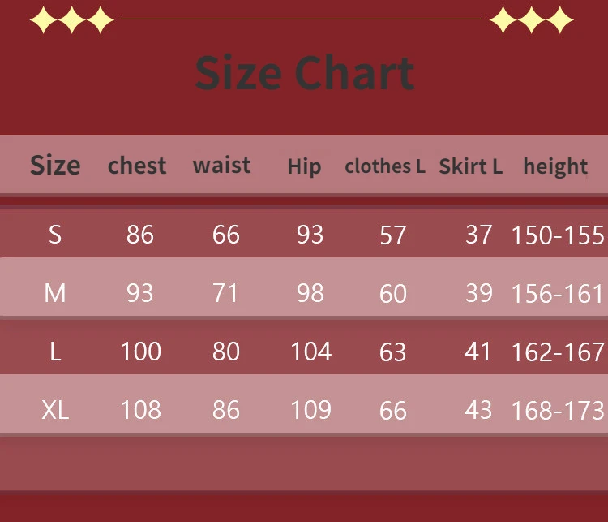Pick the XL size row label
The height and width of the screenshot is (522, 608).
[55, 410]
